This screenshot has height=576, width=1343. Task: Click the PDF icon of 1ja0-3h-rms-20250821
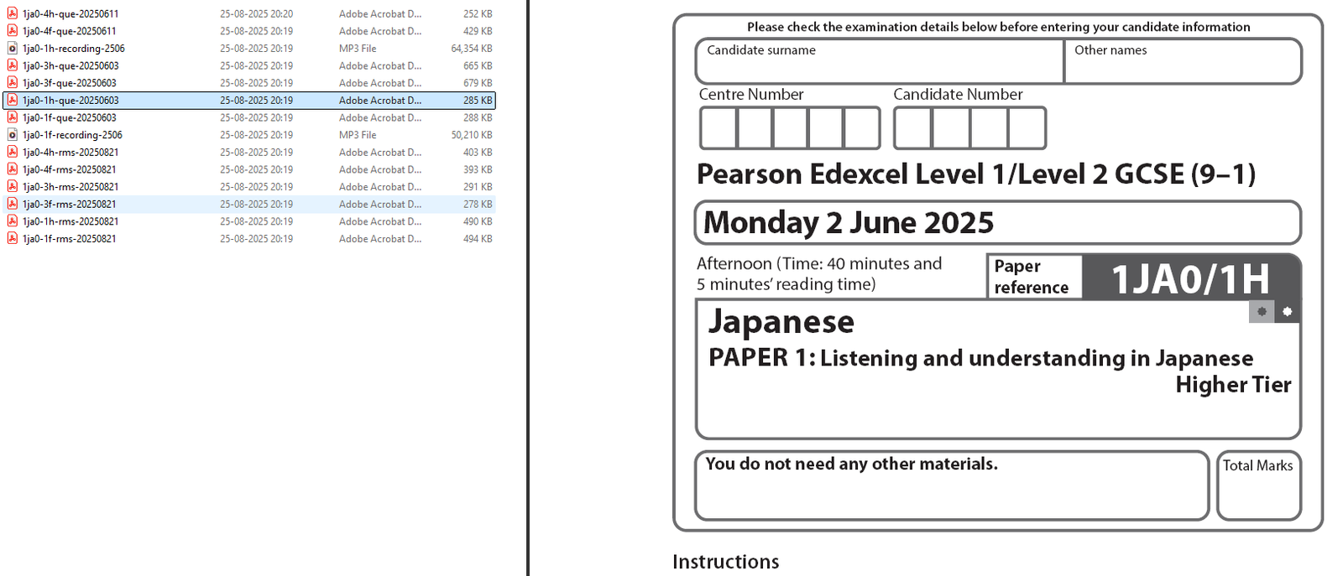tap(13, 187)
